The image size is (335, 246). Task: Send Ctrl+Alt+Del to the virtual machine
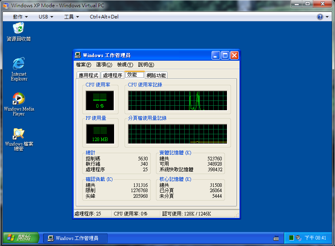(104, 16)
